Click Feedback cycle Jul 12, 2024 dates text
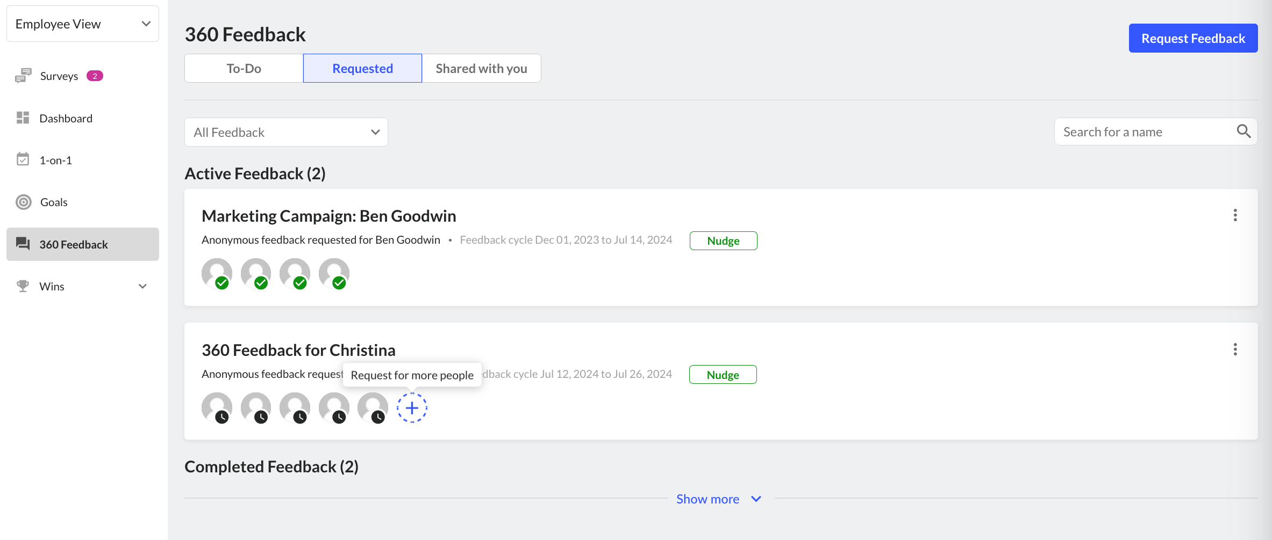 point(577,374)
